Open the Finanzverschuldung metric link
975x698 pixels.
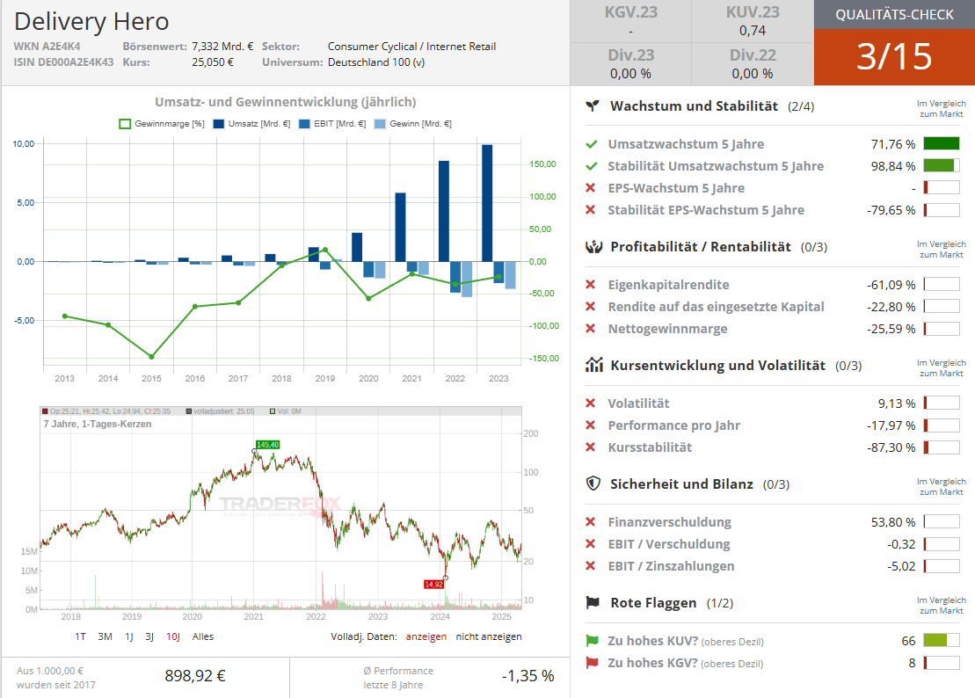click(x=670, y=522)
